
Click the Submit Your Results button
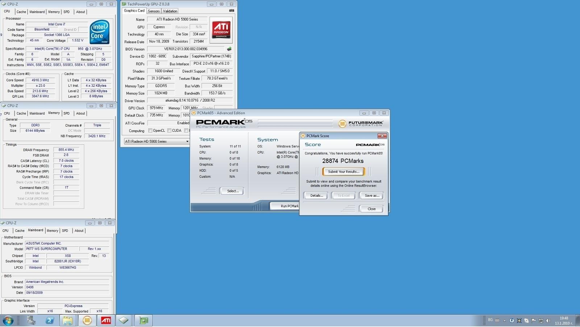point(344,172)
